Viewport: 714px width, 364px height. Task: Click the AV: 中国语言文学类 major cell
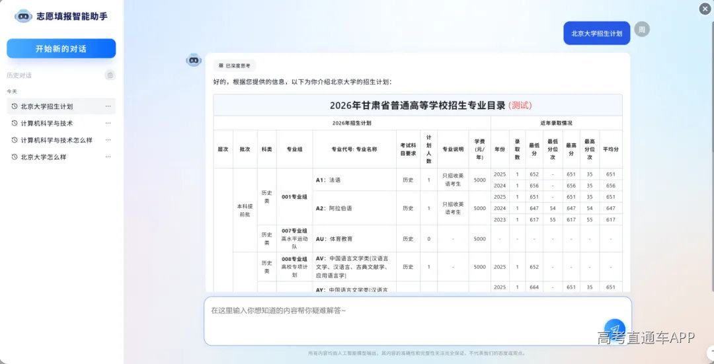tap(354, 267)
